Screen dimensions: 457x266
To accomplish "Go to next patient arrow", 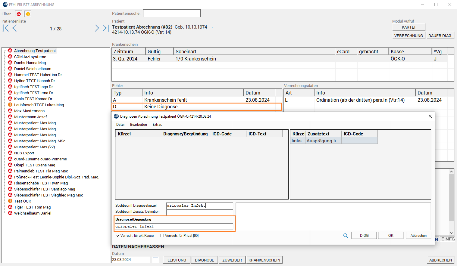I will pyautogui.click(x=97, y=28).
